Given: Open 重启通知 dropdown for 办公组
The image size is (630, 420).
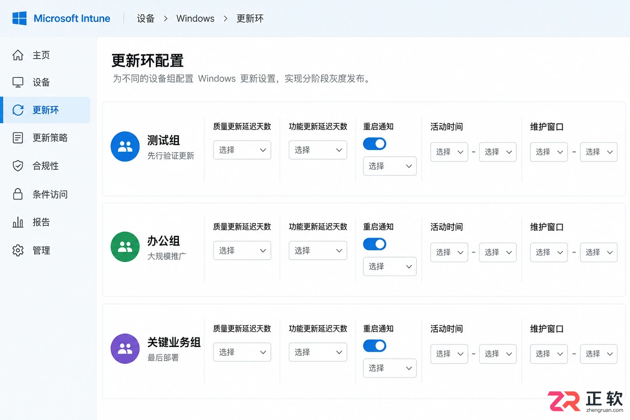Looking at the screenshot, I should 390,266.
